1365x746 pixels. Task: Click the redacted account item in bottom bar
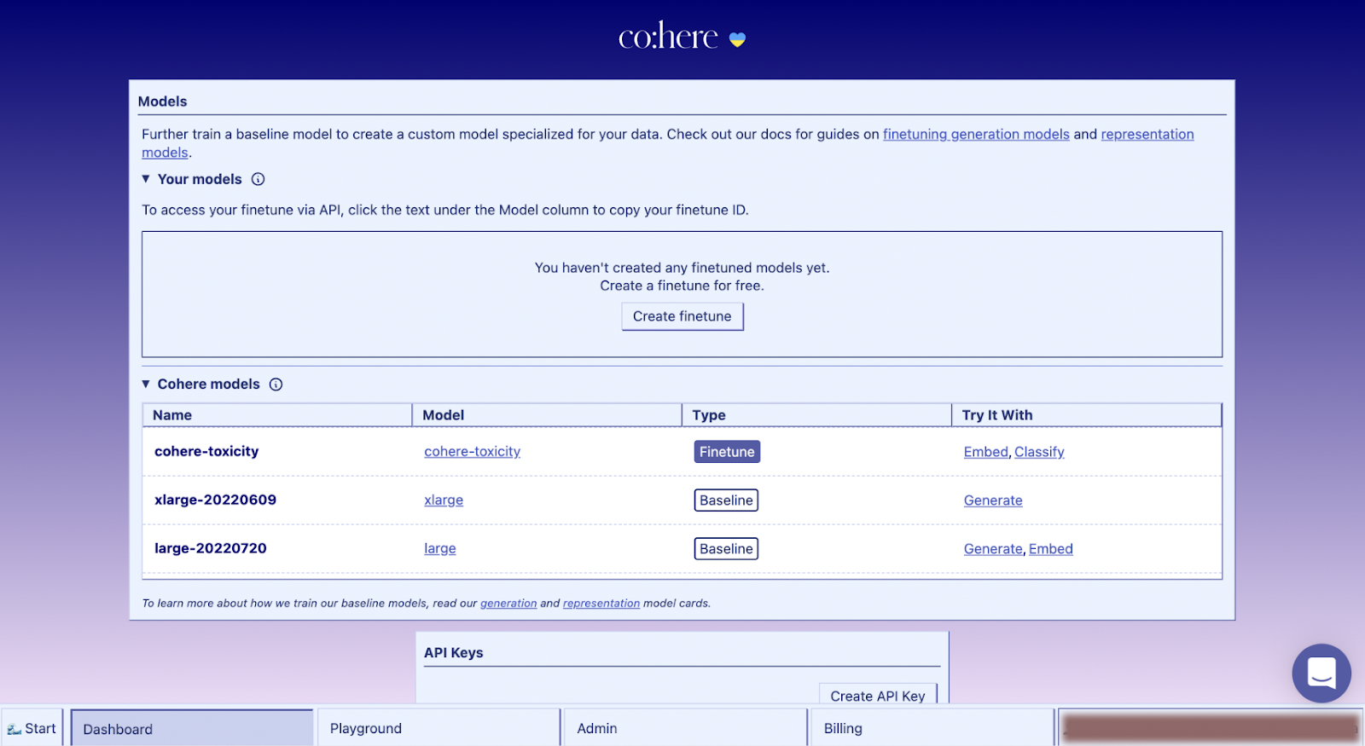coord(1210,728)
